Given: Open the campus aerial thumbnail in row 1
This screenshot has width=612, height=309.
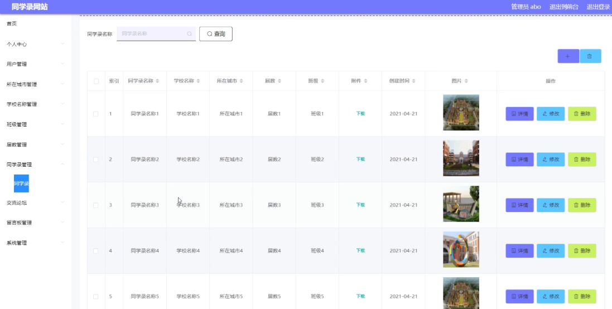Looking at the screenshot, I should click(x=461, y=112).
